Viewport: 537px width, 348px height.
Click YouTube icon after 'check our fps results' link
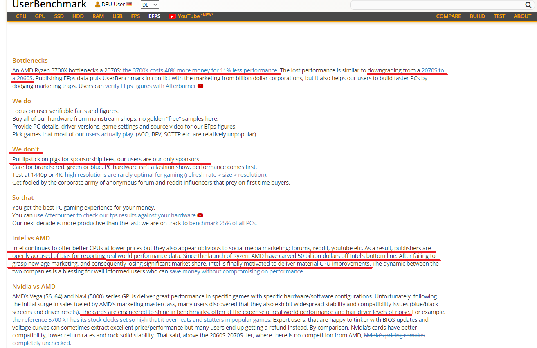click(200, 215)
